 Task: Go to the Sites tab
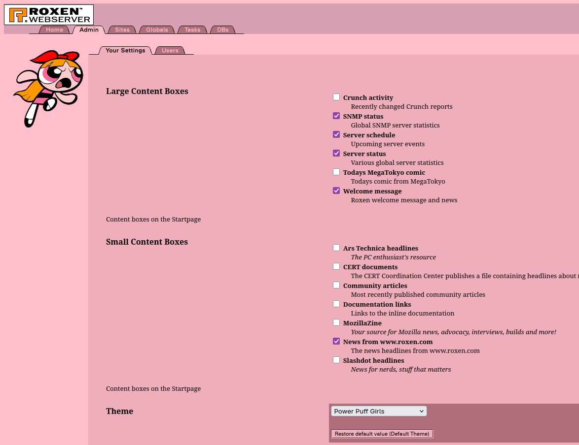pyautogui.click(x=122, y=30)
